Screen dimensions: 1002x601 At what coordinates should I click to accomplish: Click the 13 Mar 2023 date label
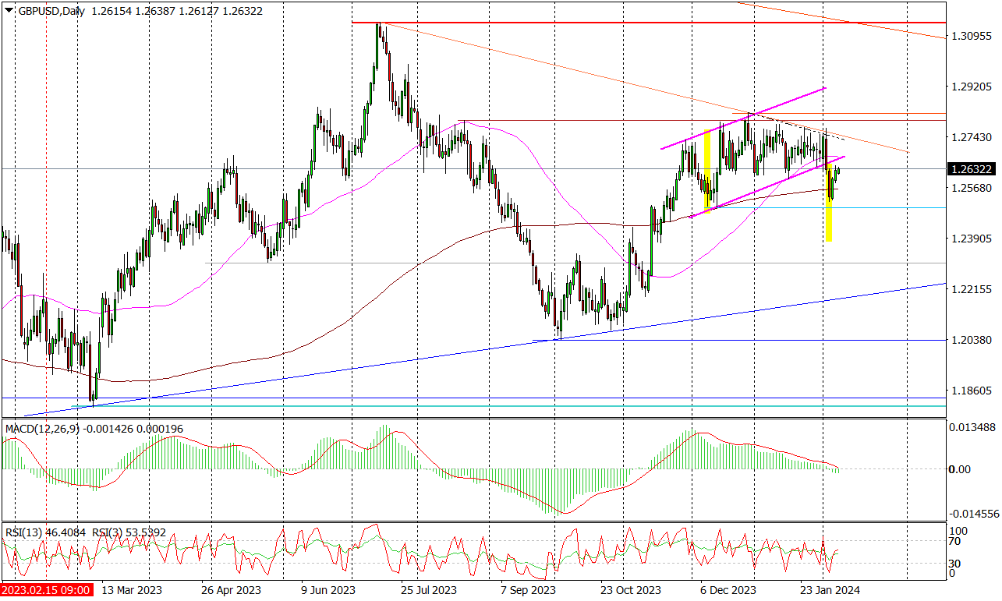131,590
